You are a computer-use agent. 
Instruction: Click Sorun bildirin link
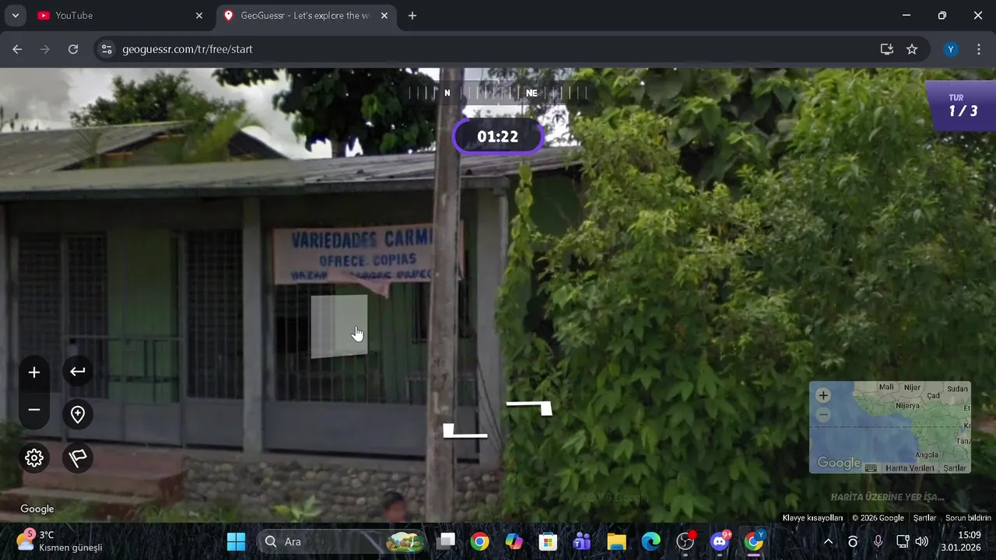click(x=968, y=518)
